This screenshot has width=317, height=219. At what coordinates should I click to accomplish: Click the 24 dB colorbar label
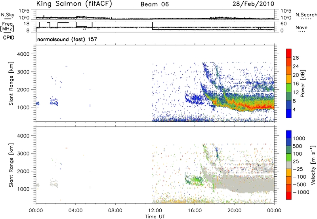[296, 66]
